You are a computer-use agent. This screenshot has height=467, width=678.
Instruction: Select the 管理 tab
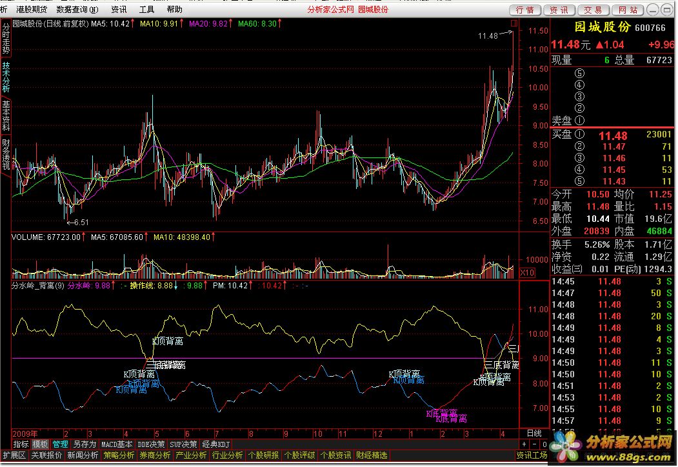(60, 444)
